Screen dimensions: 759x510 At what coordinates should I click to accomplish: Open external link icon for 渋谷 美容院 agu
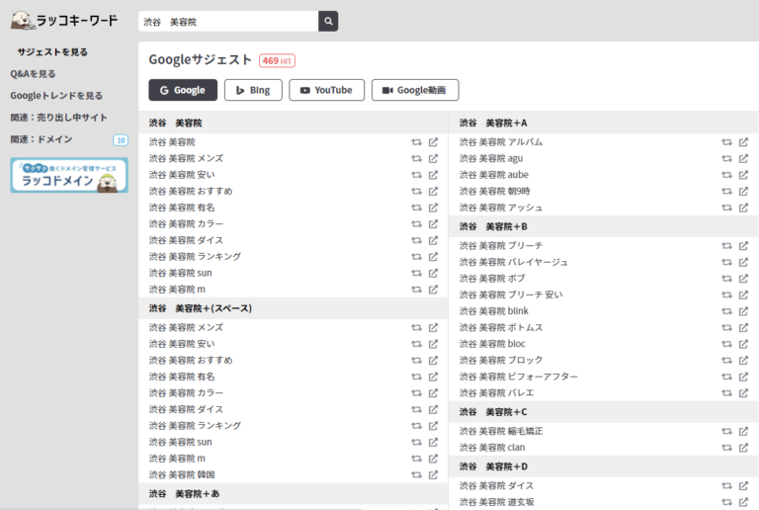tap(743, 158)
